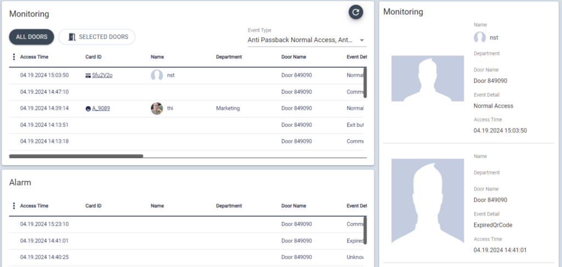Click profile photo of user thi
562x267 pixels.
tap(157, 109)
